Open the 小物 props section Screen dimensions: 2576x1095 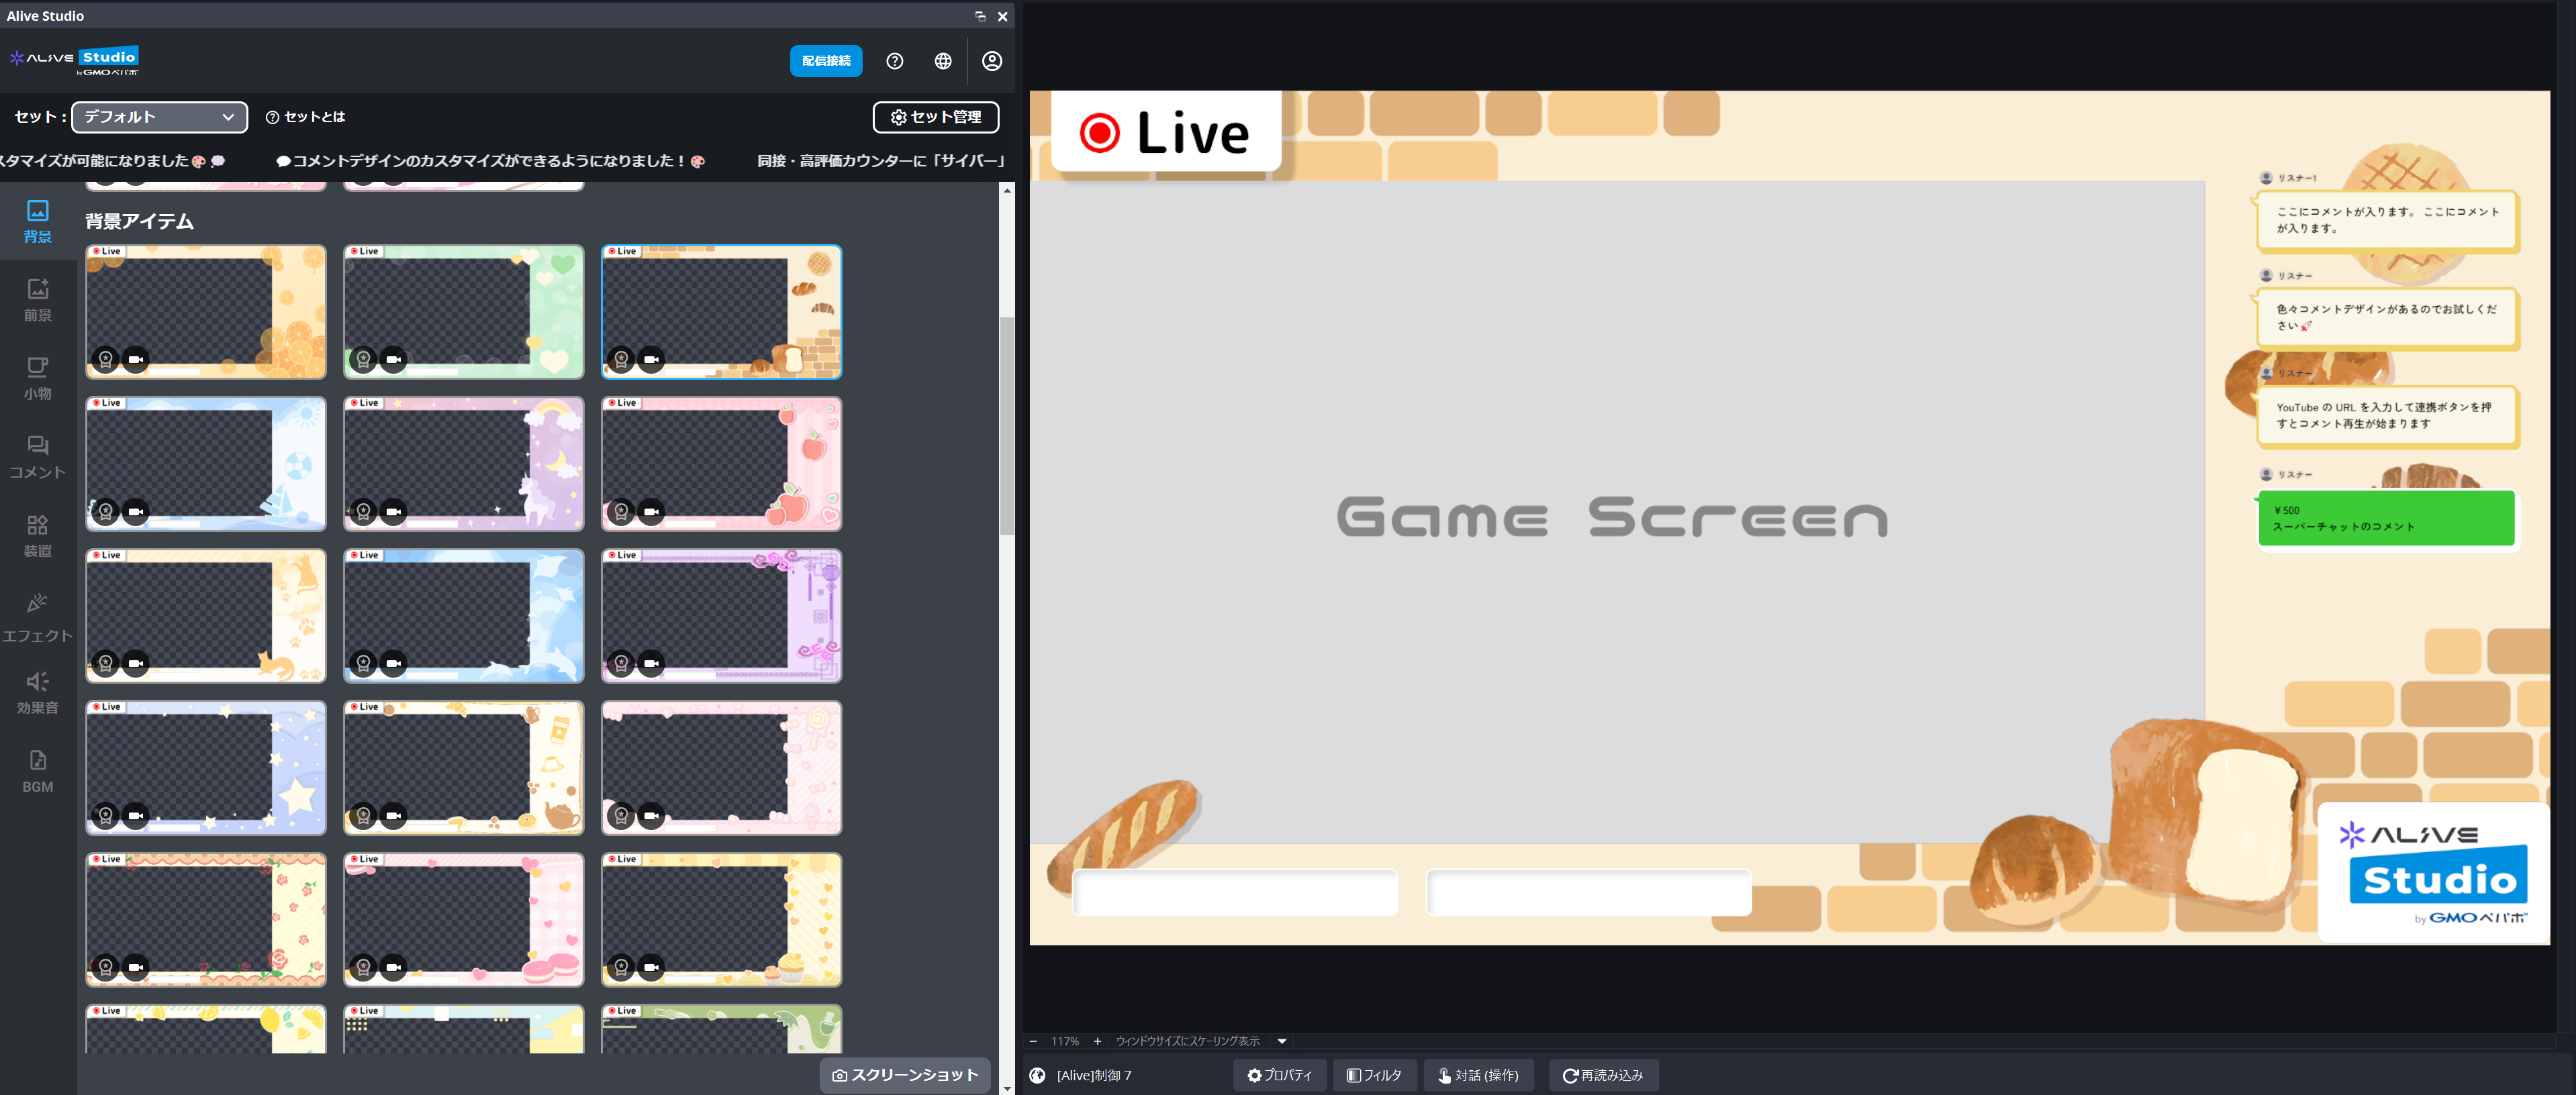pyautogui.click(x=37, y=378)
